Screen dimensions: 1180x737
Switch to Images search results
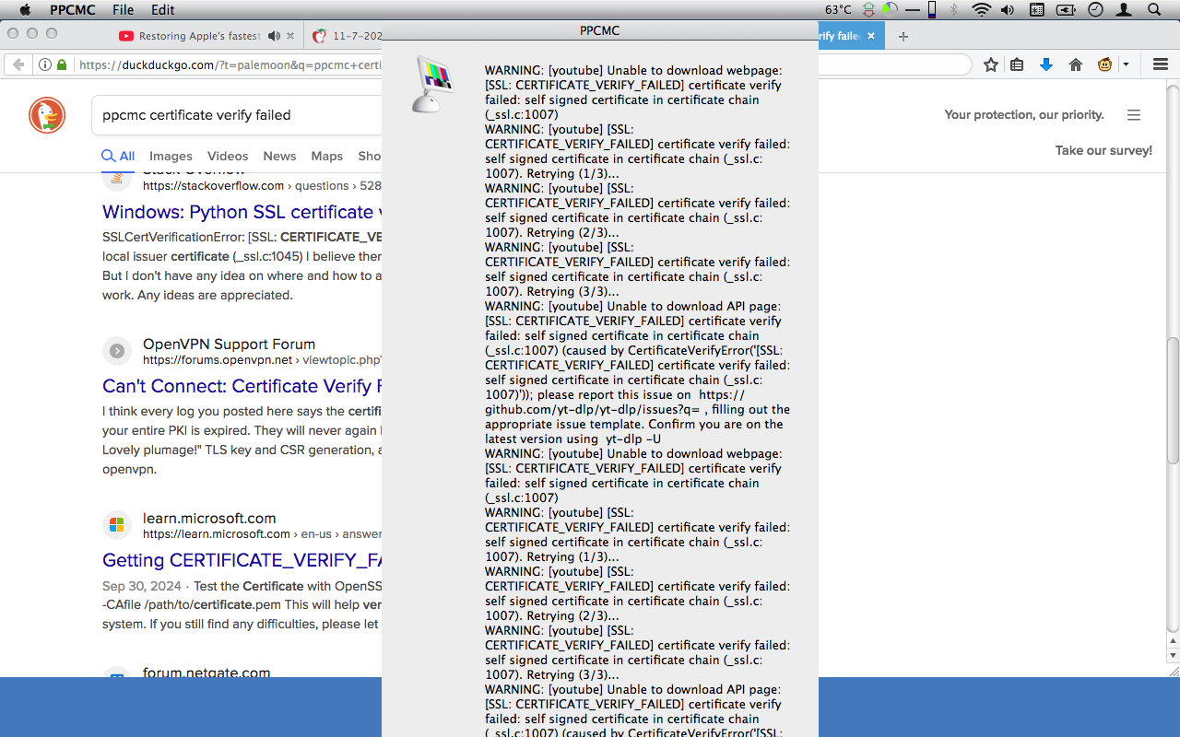tap(171, 156)
